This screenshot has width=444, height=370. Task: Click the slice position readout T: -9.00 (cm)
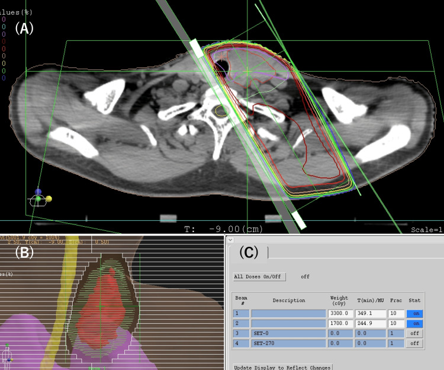click(223, 229)
